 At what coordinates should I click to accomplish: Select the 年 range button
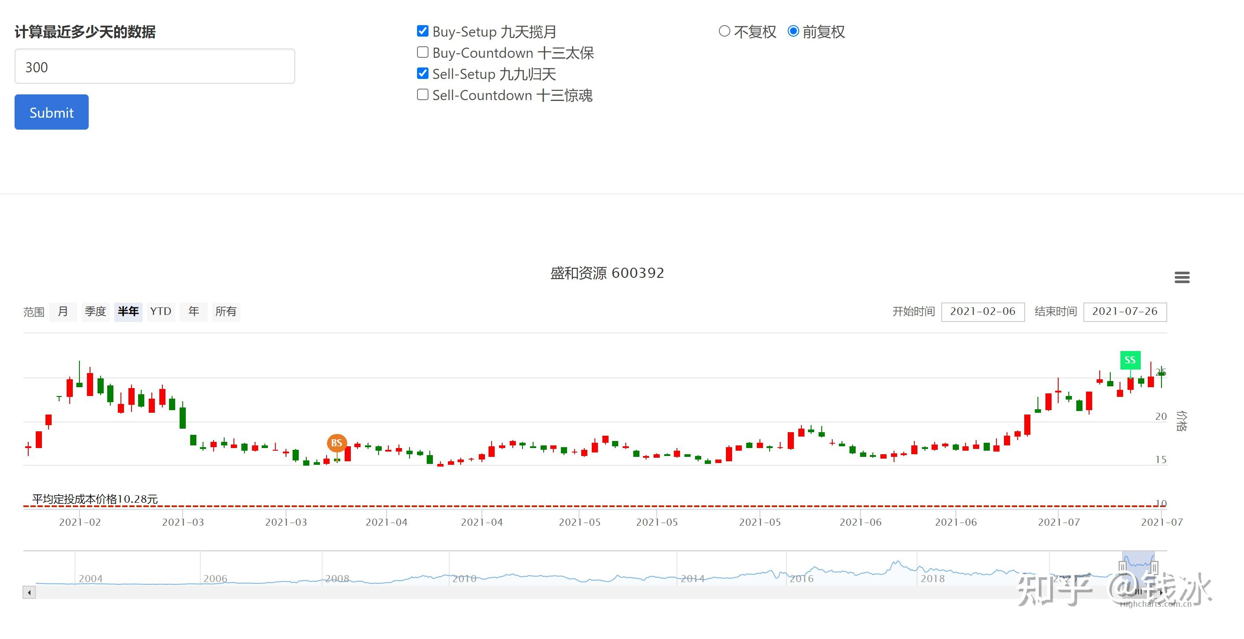tap(194, 312)
